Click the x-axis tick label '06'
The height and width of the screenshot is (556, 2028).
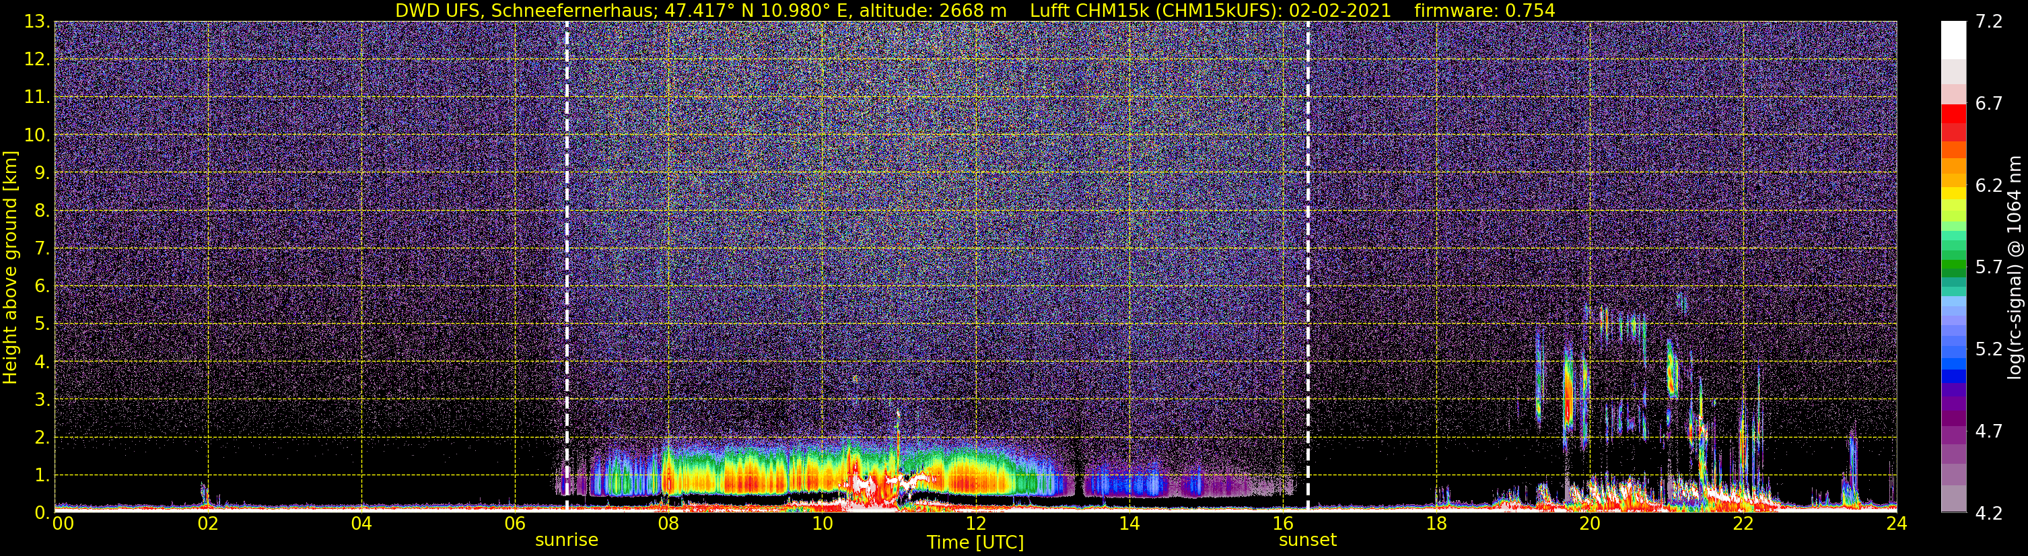(x=515, y=524)
